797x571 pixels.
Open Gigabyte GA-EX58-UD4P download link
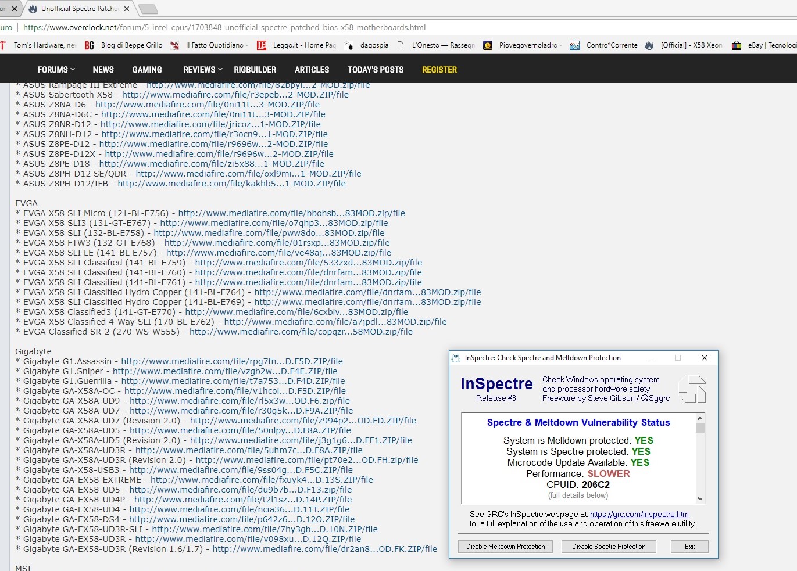[x=243, y=500]
